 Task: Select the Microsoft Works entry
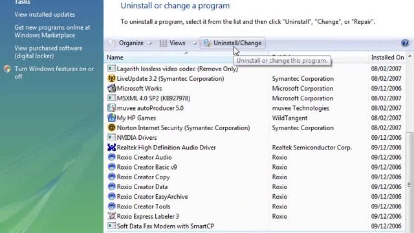coord(139,88)
